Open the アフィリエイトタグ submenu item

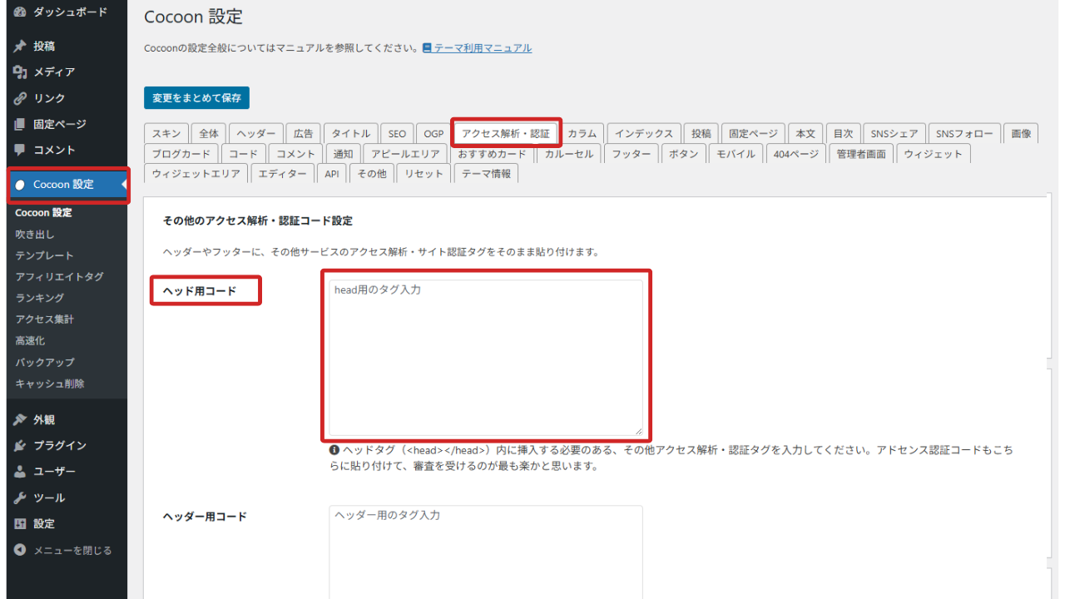[x=59, y=277]
